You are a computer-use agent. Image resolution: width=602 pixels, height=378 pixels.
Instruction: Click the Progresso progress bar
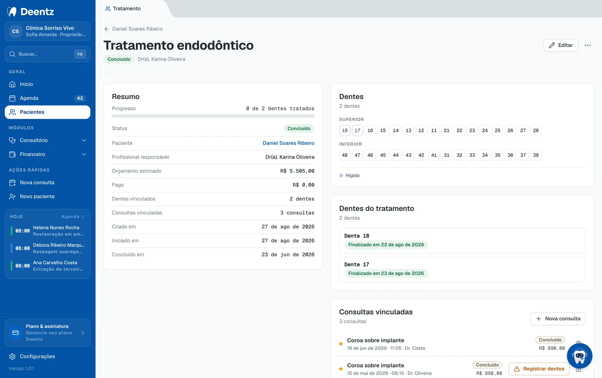click(213, 116)
